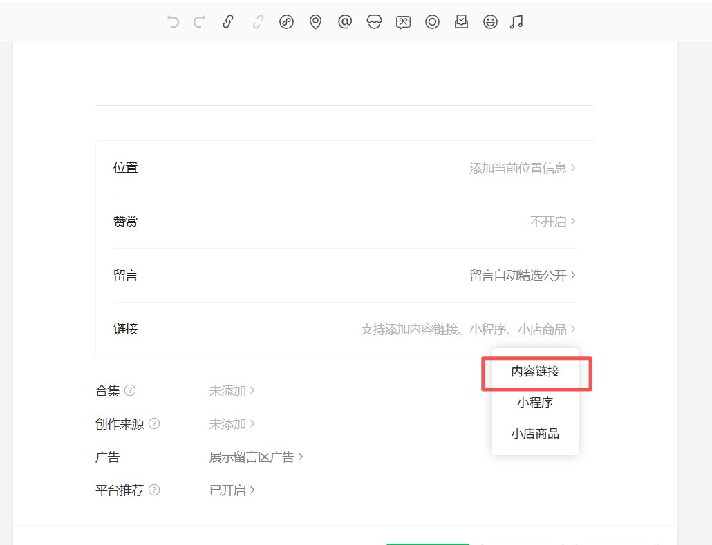Open 未添加 setting for 合集
The height and width of the screenshot is (545, 712).
(232, 390)
